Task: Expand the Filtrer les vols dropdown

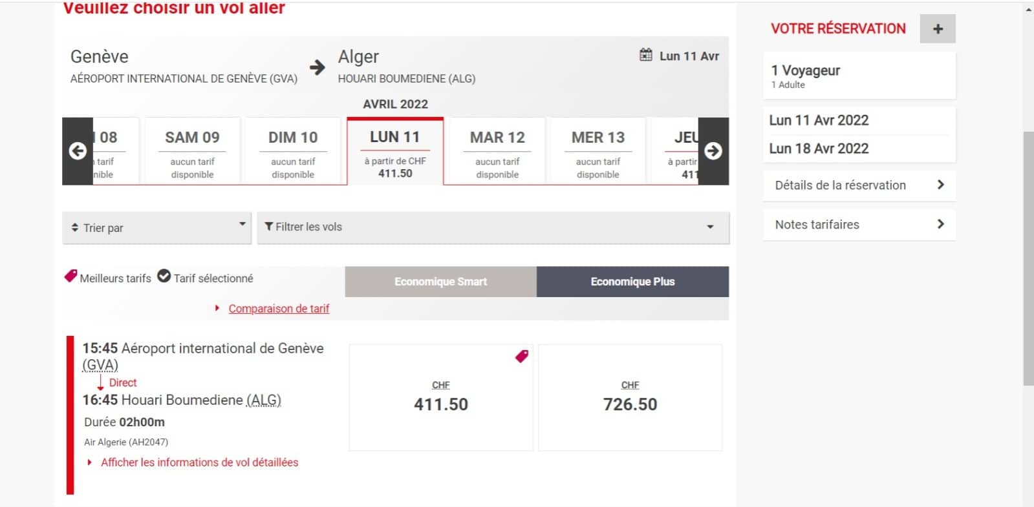Action: pyautogui.click(x=493, y=227)
